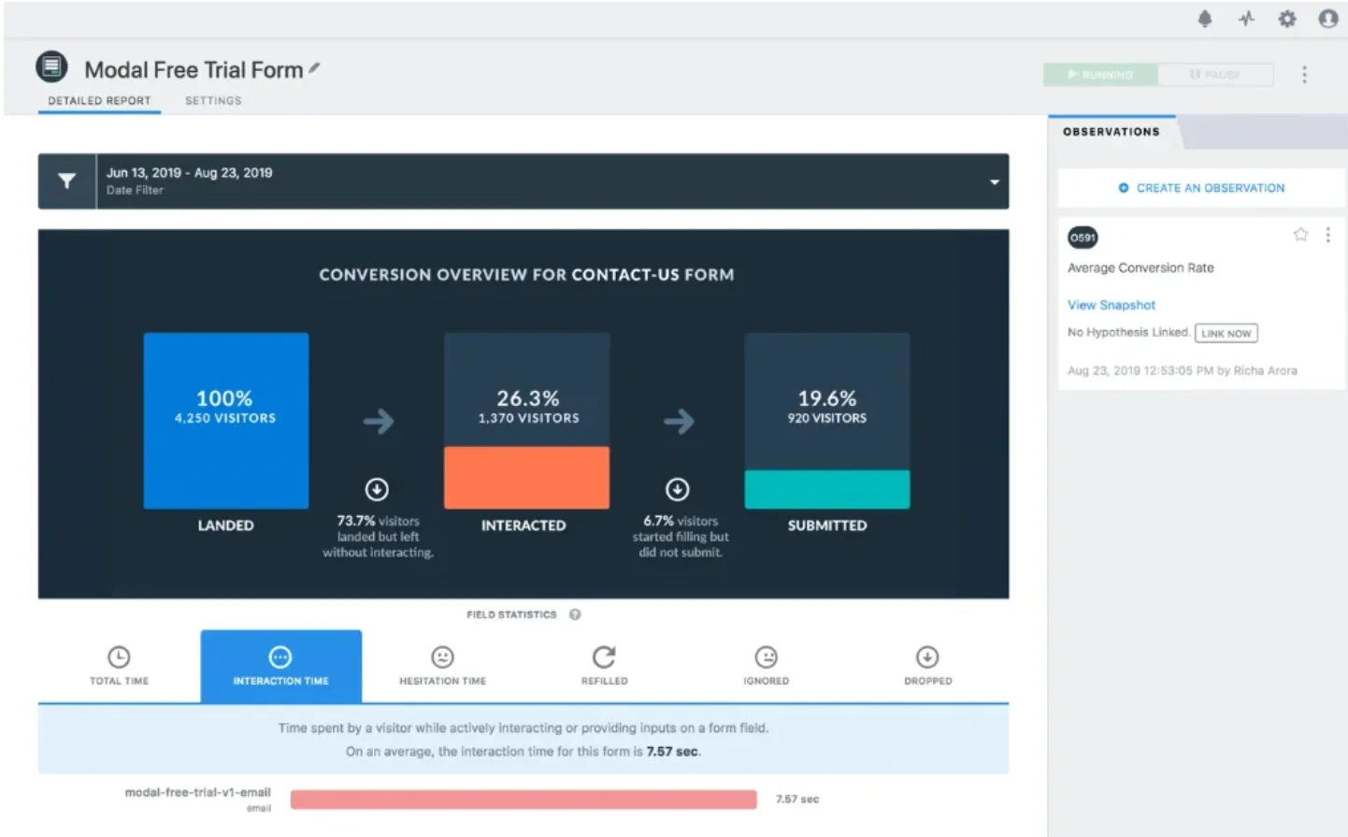This screenshot has height=837, width=1348.
Task: Click the Average Conversion Rate observation title
Action: click(x=1140, y=268)
